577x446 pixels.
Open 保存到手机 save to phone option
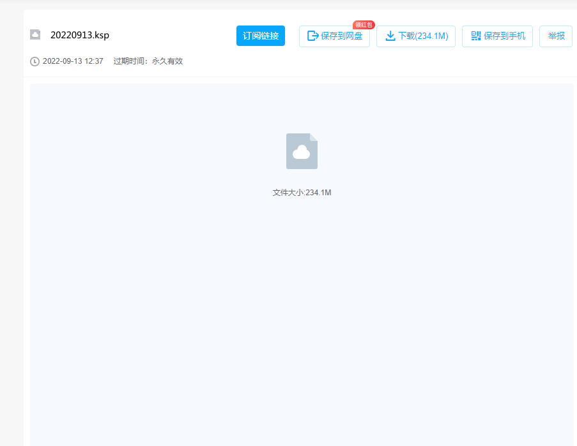pyautogui.click(x=497, y=36)
